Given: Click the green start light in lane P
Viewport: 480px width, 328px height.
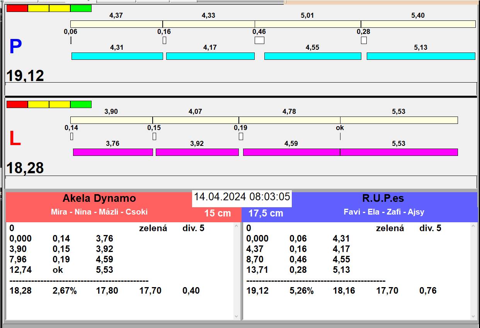Looking at the screenshot, I should pos(81,8).
